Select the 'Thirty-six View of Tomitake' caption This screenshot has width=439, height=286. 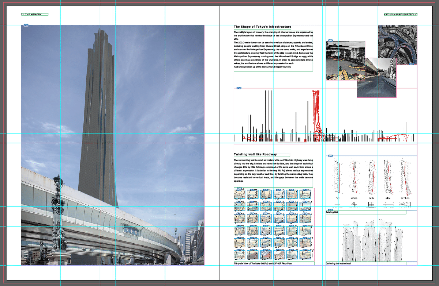tap(263, 263)
